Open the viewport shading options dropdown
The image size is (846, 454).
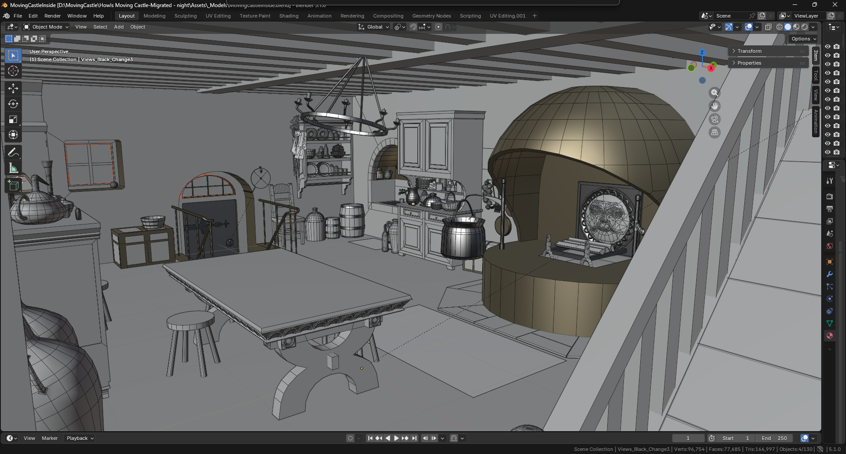point(813,27)
